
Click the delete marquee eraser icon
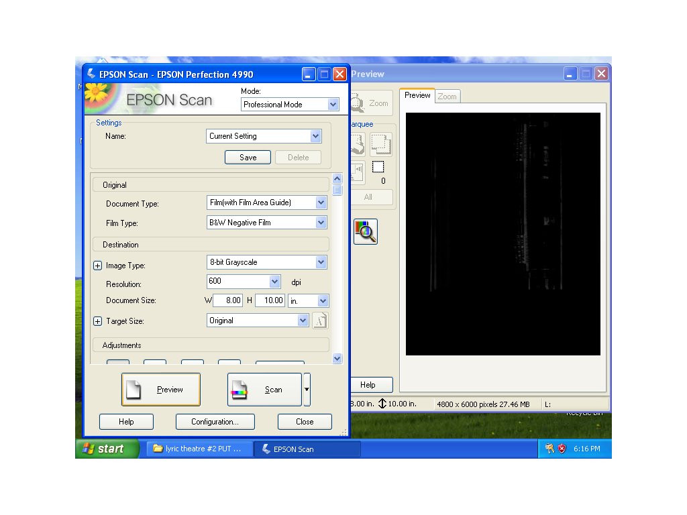(358, 145)
